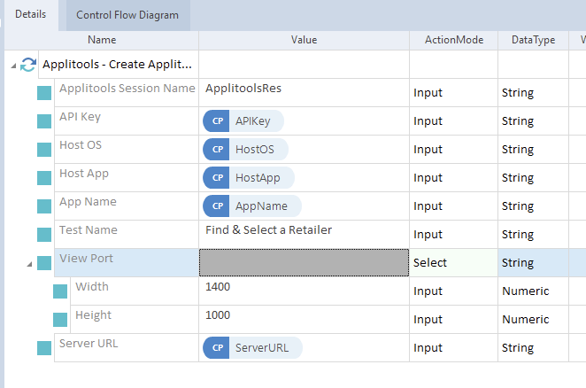The width and height of the screenshot is (586, 388).
Task: Click the teal square icon beside App Name
Action: point(44,206)
